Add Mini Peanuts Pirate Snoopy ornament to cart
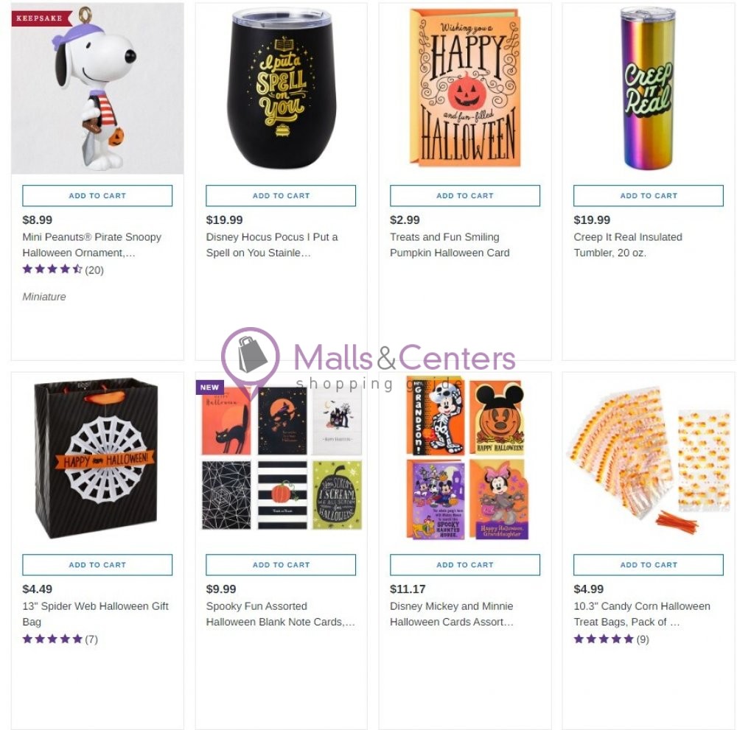 (97, 195)
